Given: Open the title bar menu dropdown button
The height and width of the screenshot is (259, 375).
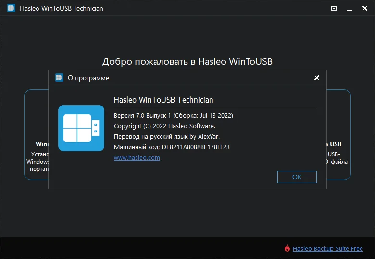Looking at the screenshot, I should click(334, 9).
